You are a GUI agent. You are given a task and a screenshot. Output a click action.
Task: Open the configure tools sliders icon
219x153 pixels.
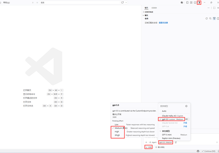pos(176,143)
